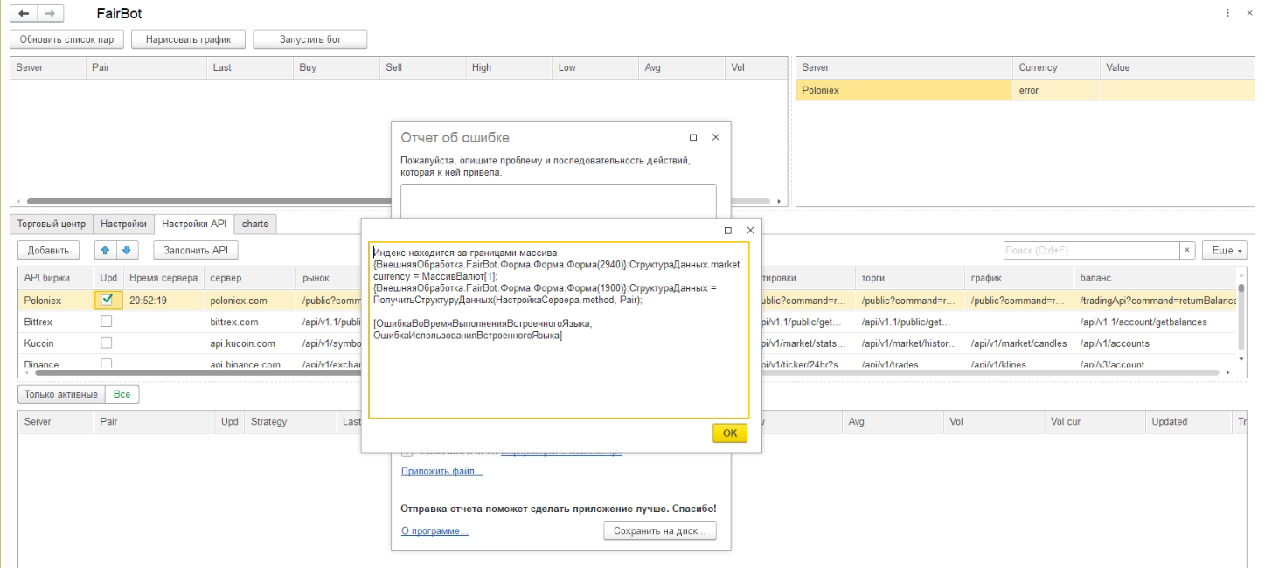
Task: Click the /tradingApi?command=returnBalance cell
Action: click(1156, 300)
